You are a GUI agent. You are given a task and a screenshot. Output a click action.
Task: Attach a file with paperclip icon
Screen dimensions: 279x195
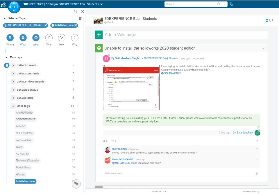[x=257, y=173]
